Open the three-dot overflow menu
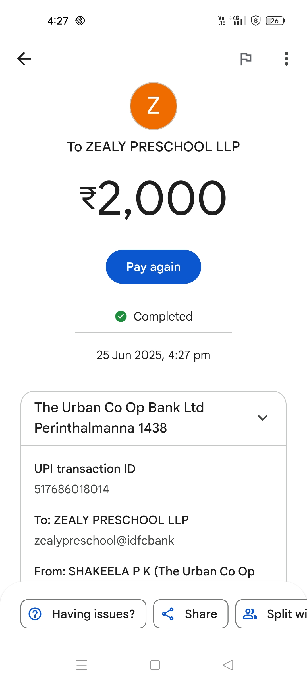307x684 pixels. tap(286, 59)
